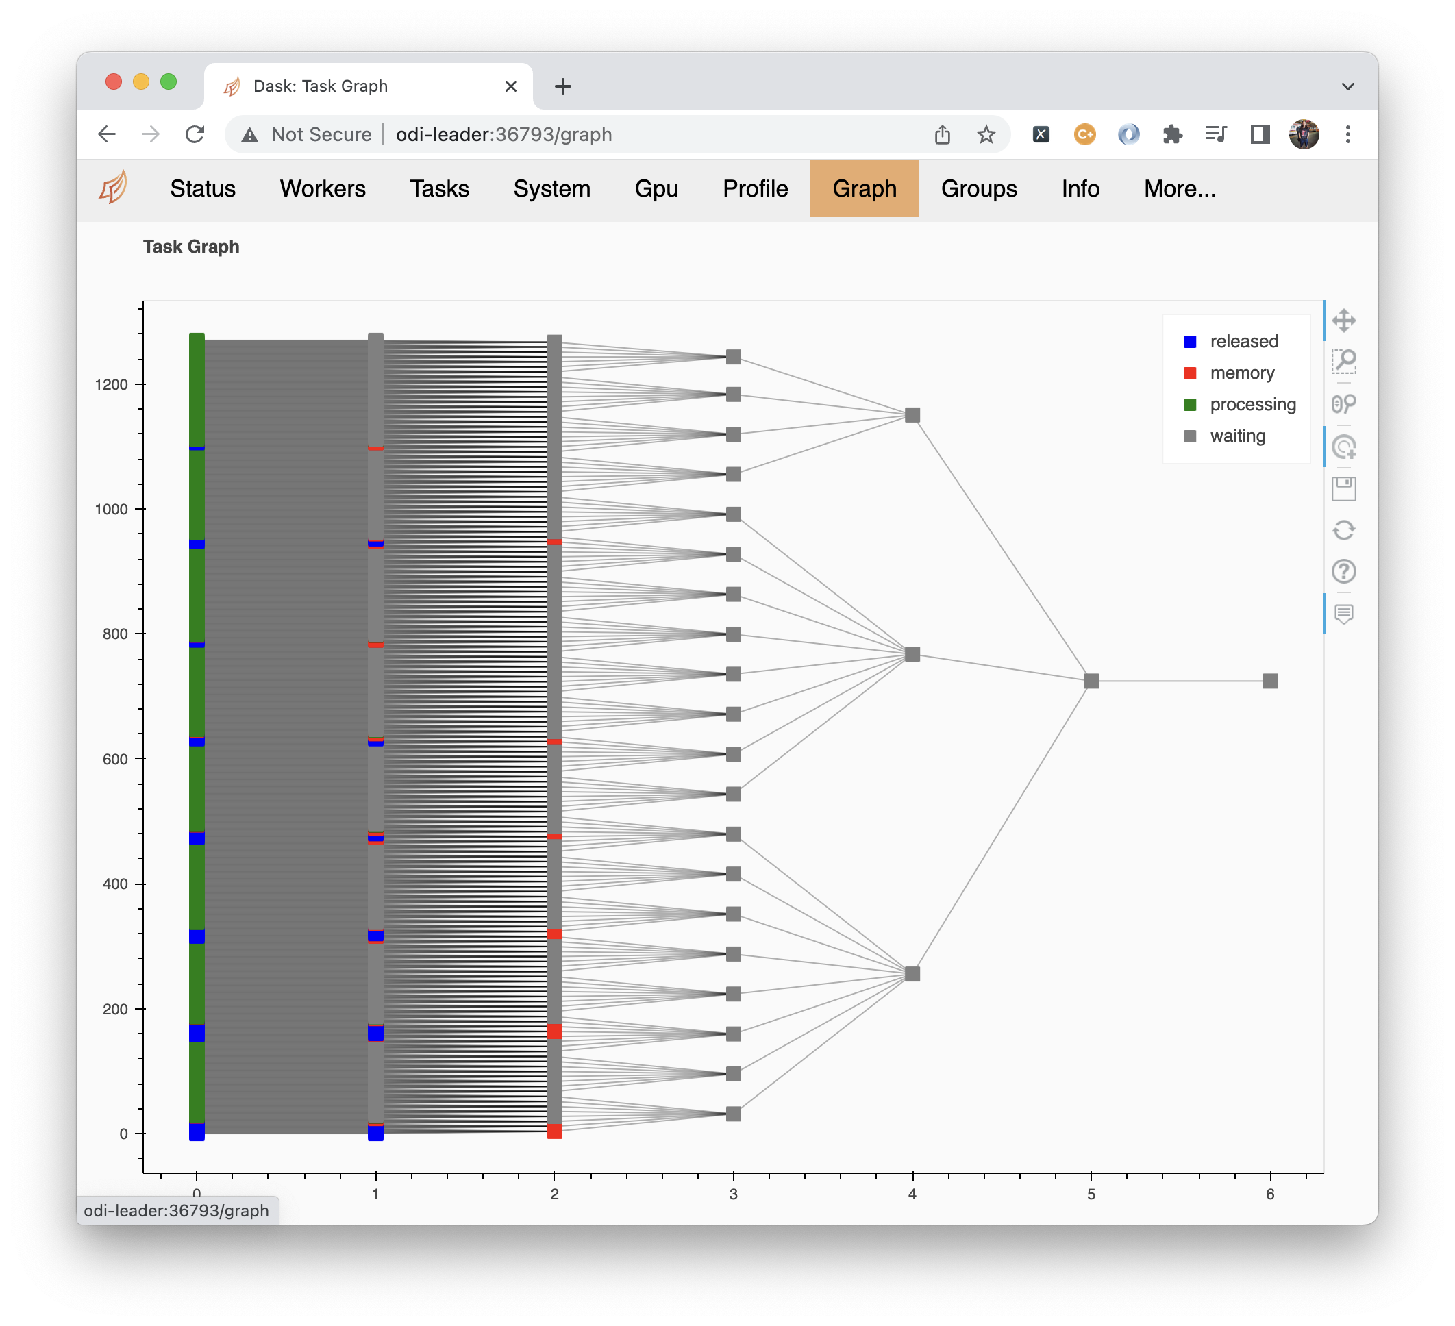Open the Status page
The height and width of the screenshot is (1326, 1455).
point(203,189)
